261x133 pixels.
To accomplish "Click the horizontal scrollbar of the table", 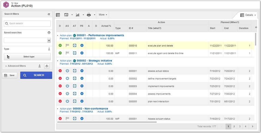I will click(x=107, y=122).
